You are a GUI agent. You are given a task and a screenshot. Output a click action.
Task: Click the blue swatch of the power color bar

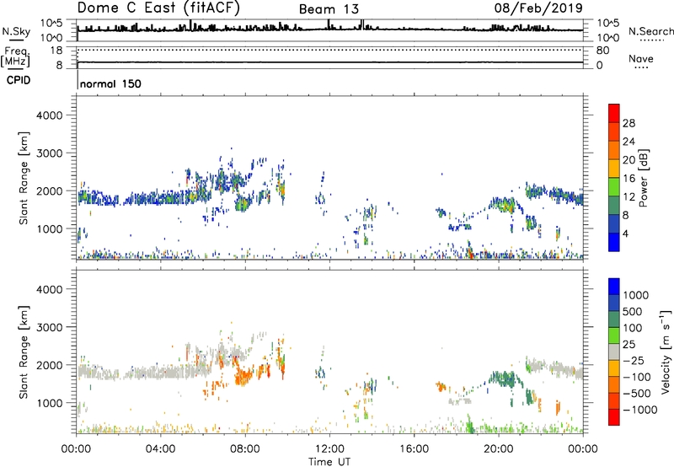click(614, 242)
